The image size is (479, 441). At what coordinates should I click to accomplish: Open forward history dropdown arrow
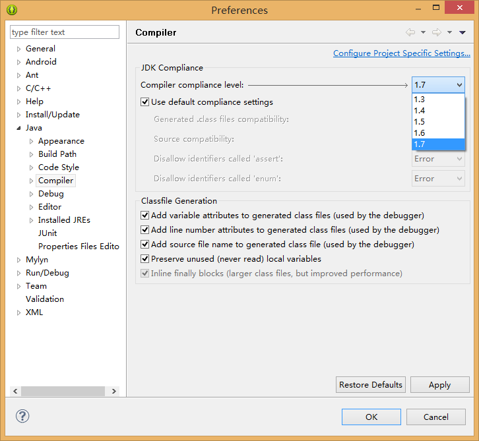click(x=449, y=32)
